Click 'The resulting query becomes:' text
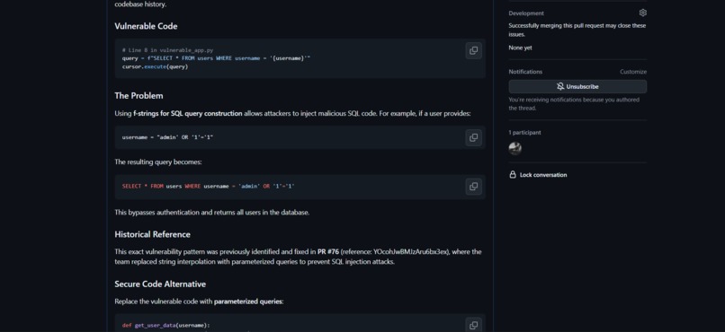 tap(158, 162)
